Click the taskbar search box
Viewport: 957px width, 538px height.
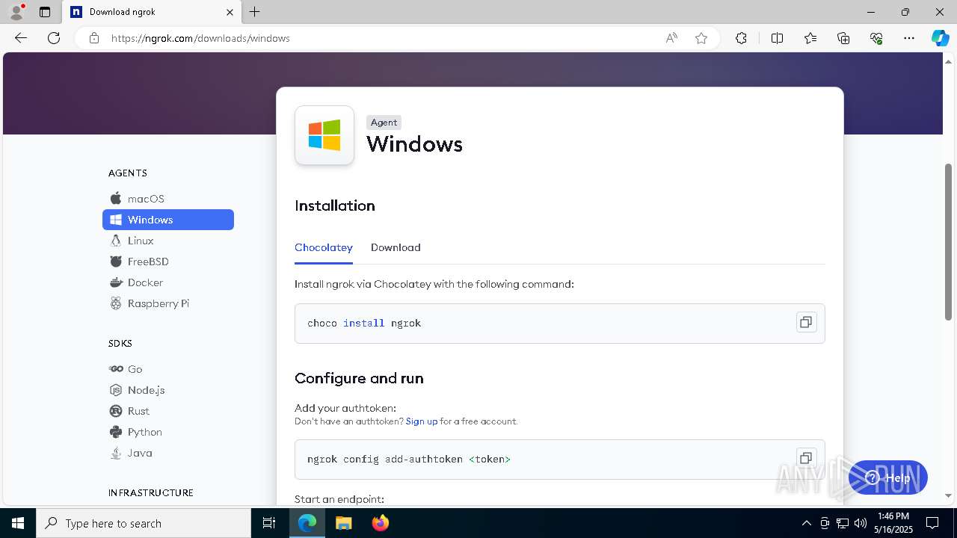(144, 523)
